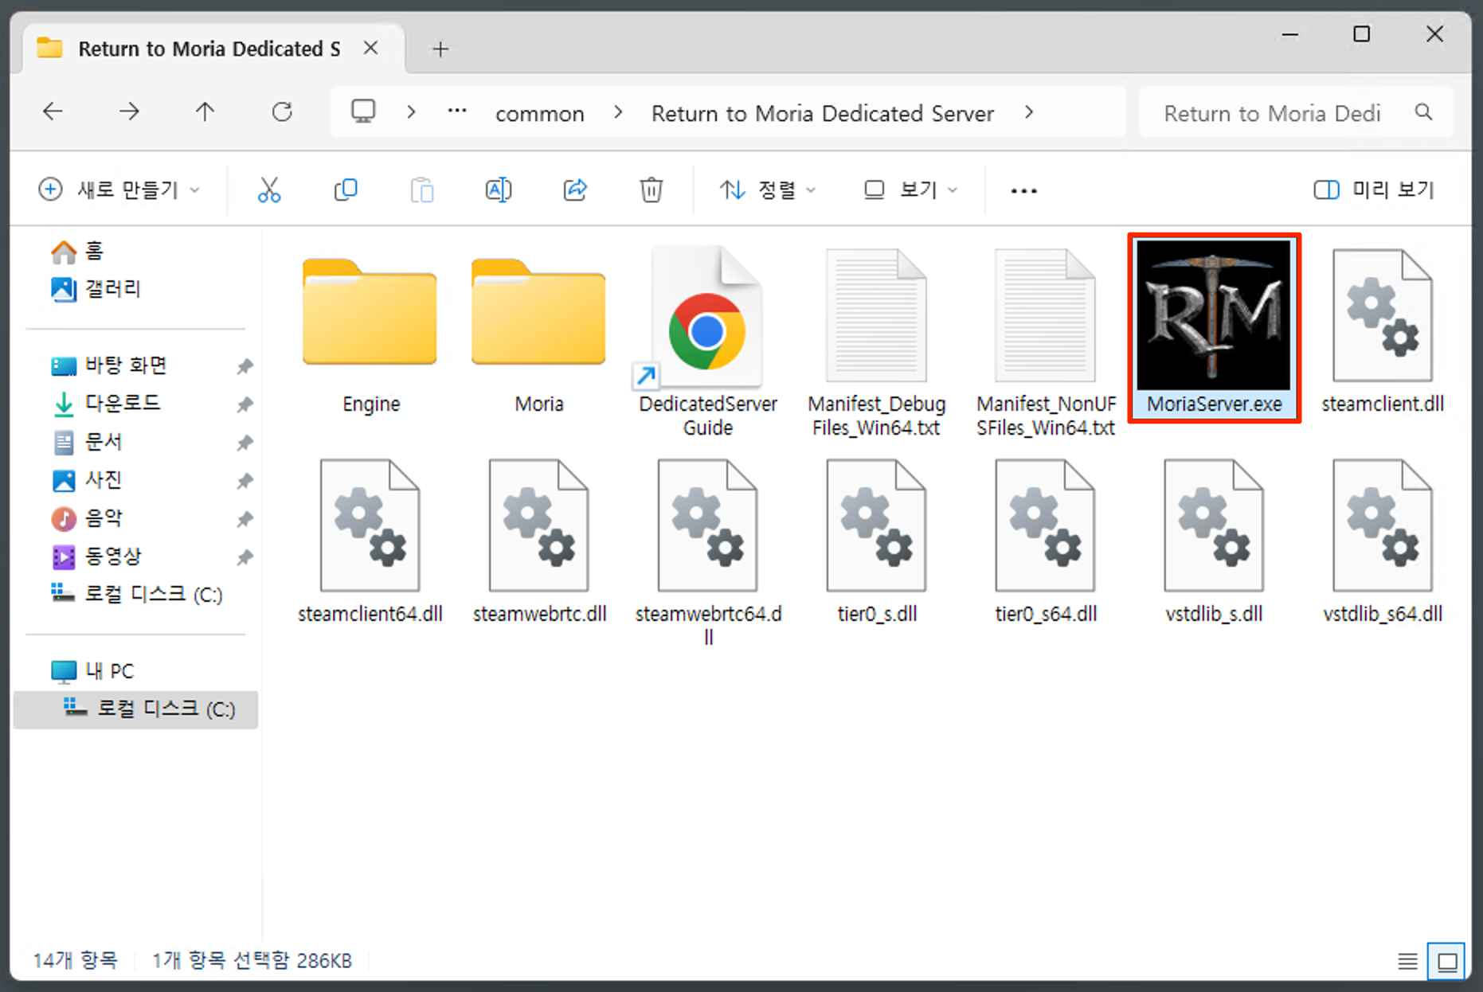Show hidden path via address bar ellipsis
Screen dimensions: 1483x992
pyautogui.click(x=457, y=111)
